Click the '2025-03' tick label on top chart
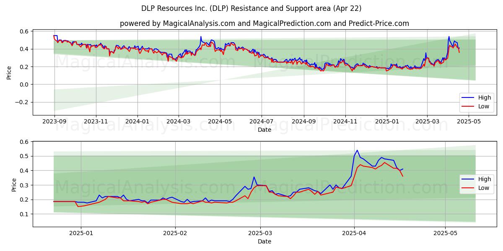 [427, 122]
